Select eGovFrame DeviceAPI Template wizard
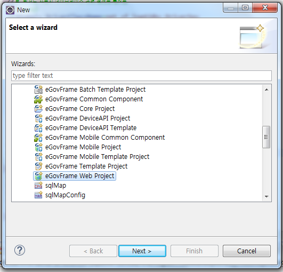Image resolution: width=283 pixels, height=272 pixels. coord(91,128)
